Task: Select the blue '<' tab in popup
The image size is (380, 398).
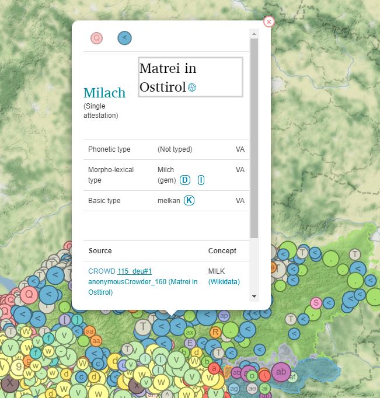Action: [124, 38]
